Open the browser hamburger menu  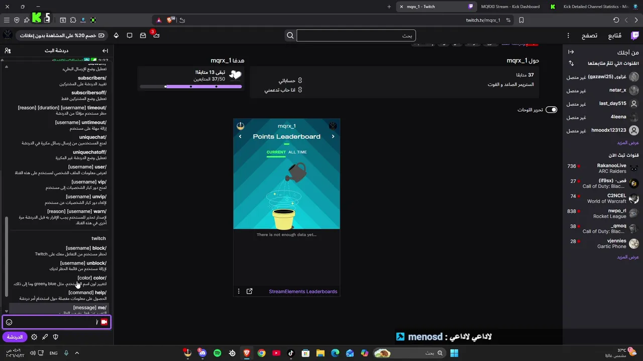7,20
